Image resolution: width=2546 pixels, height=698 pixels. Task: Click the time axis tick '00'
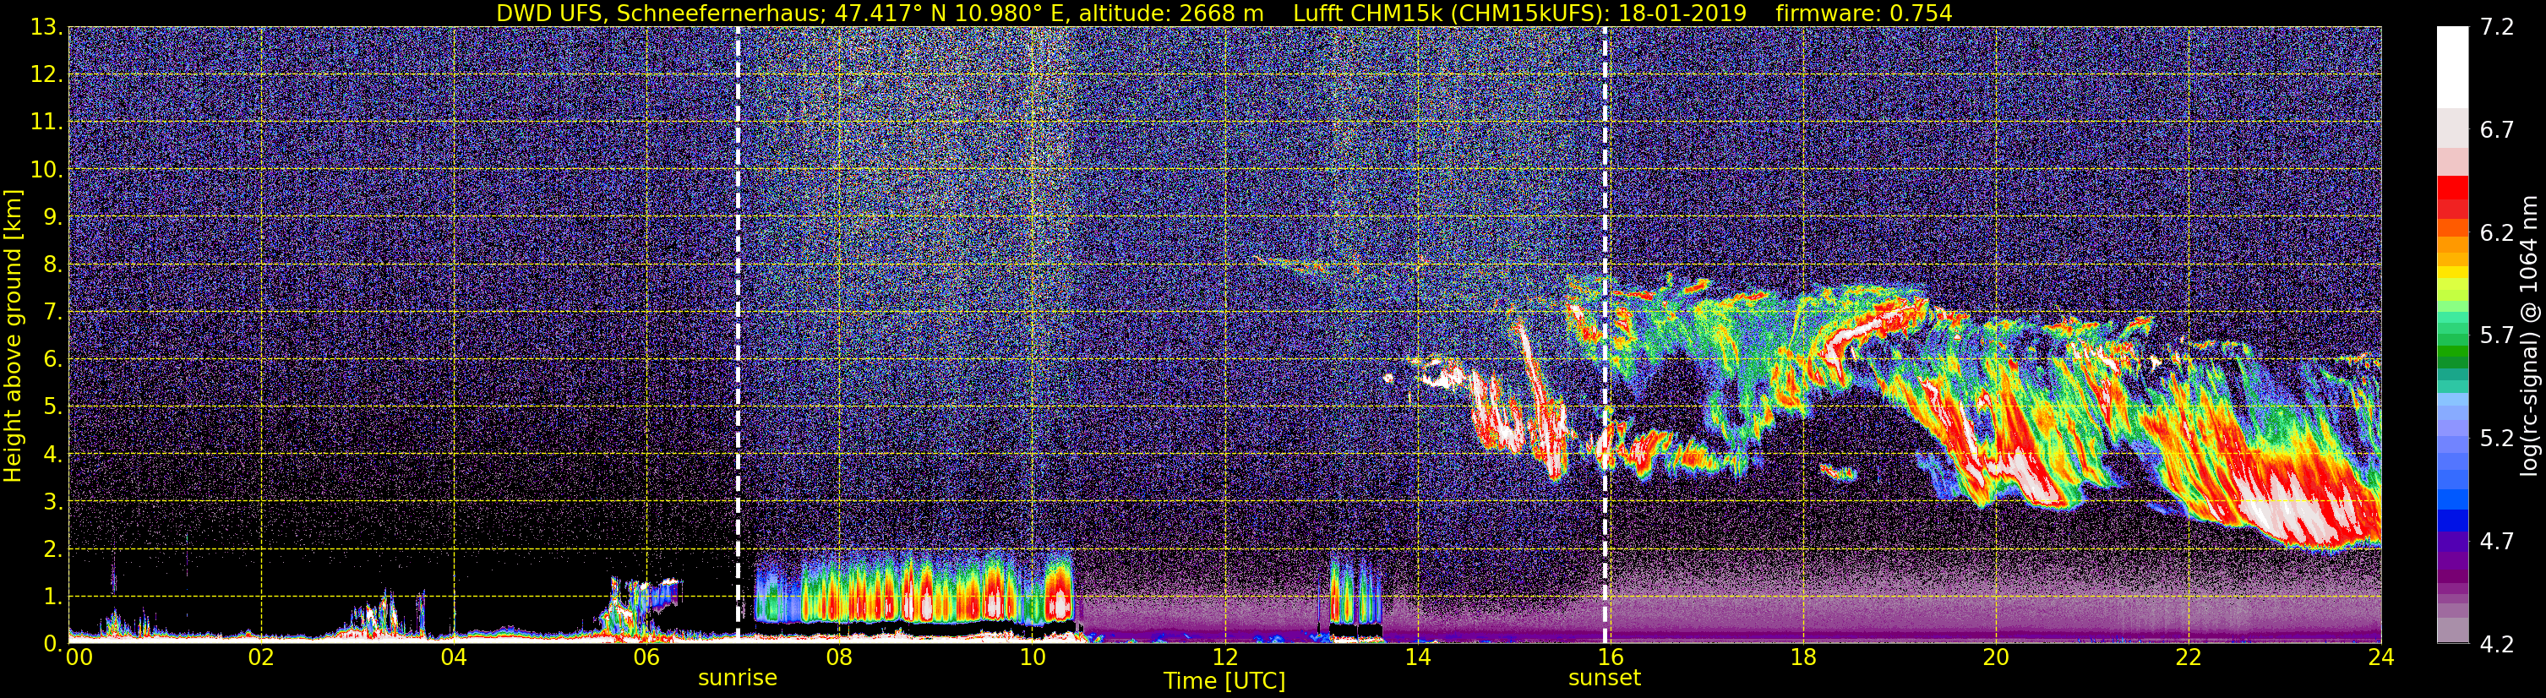point(79,658)
